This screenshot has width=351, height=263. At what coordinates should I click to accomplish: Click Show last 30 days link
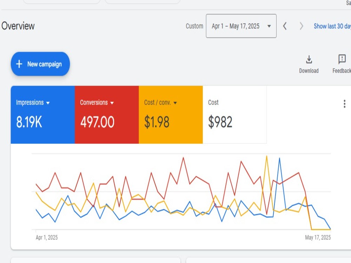tap(332, 26)
